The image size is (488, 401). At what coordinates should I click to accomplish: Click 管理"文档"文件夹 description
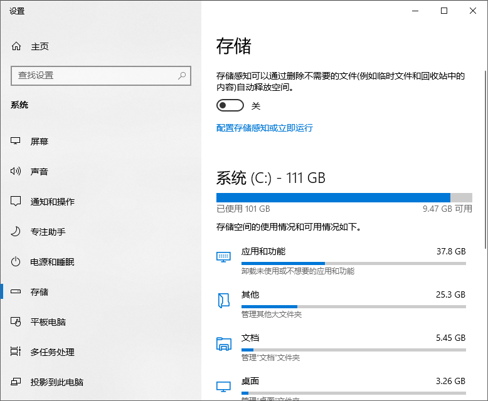(x=270, y=358)
